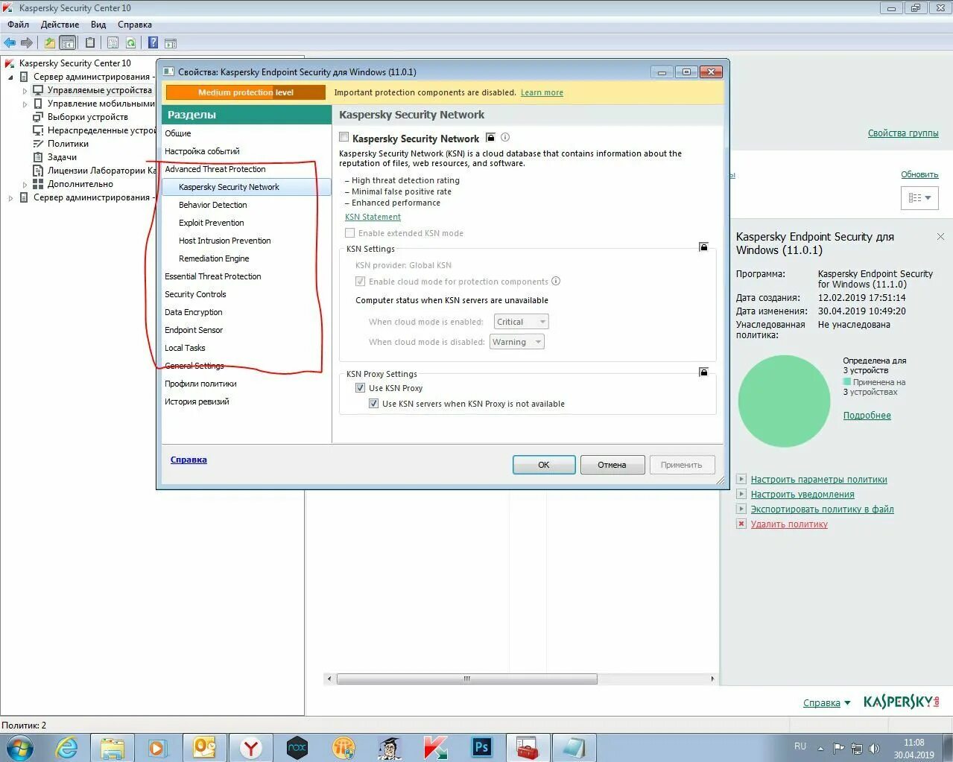
Task: Open Свойства группы link
Action: pyautogui.click(x=903, y=133)
